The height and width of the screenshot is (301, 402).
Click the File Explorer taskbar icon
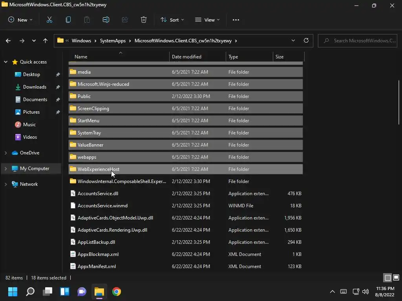[x=99, y=292]
